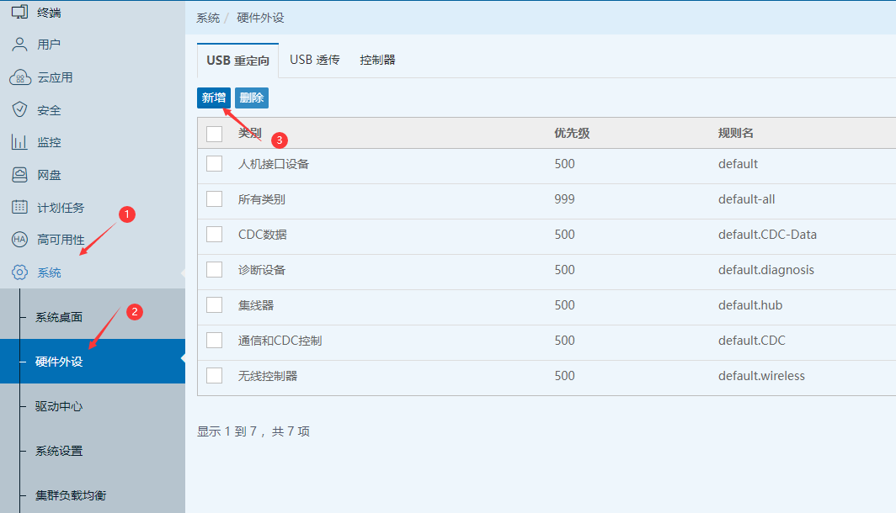This screenshot has height=513, width=896.
Task: Open the 控制器 tab
Action: [377, 61]
